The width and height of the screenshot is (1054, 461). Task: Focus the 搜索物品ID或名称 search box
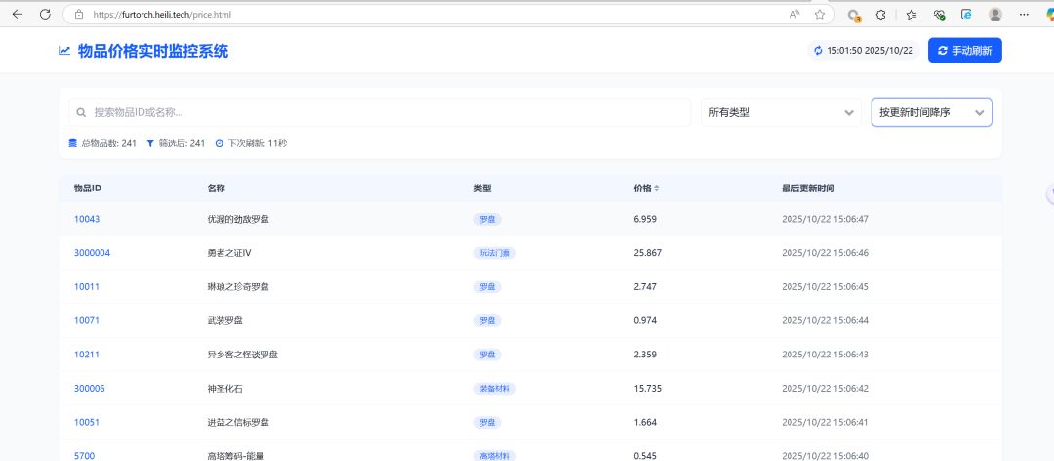tap(380, 112)
